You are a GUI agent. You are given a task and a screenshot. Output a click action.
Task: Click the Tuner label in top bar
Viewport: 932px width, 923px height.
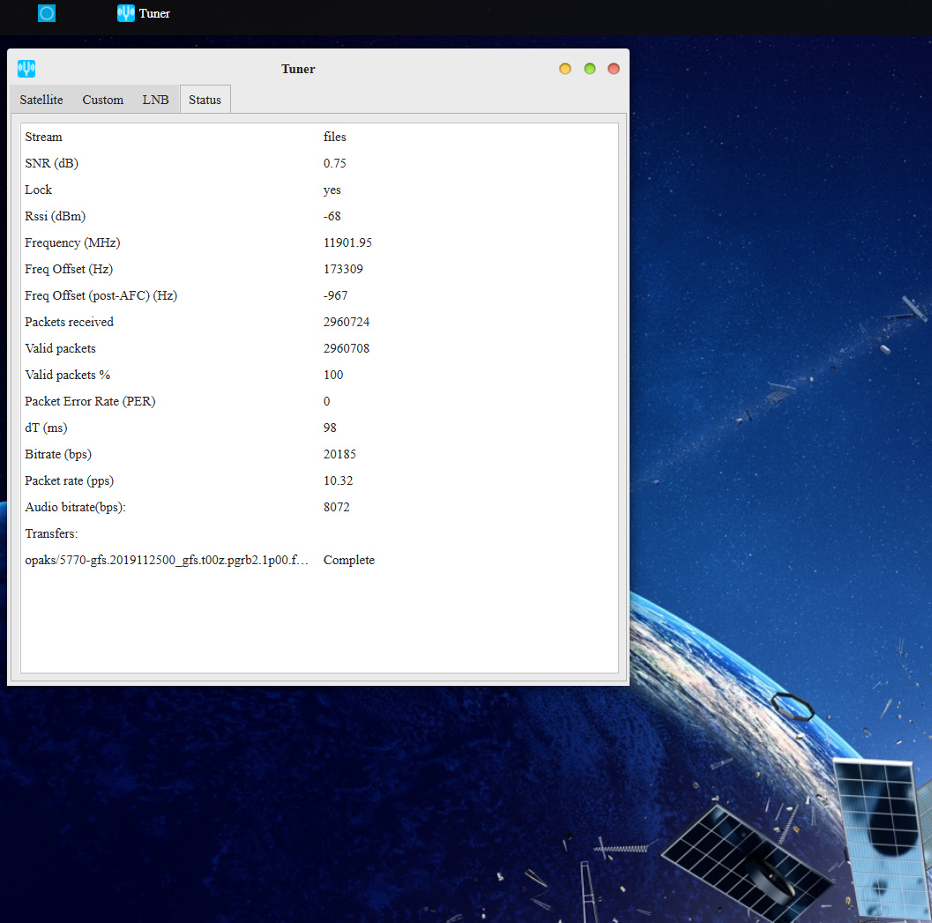(x=154, y=14)
